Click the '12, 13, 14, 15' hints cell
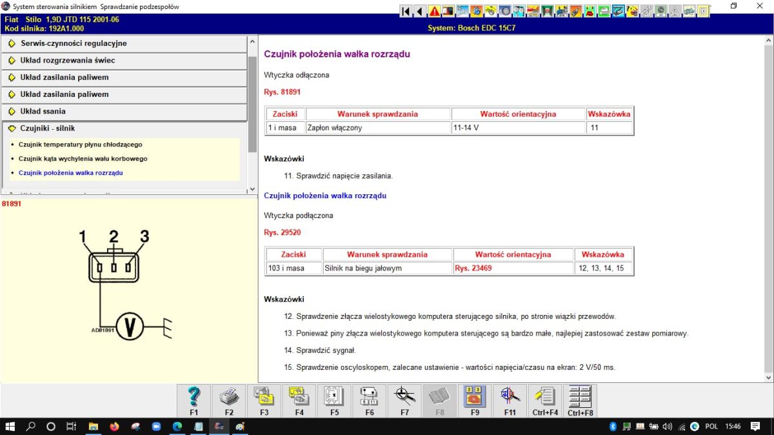This screenshot has height=435, width=774. coord(603,268)
